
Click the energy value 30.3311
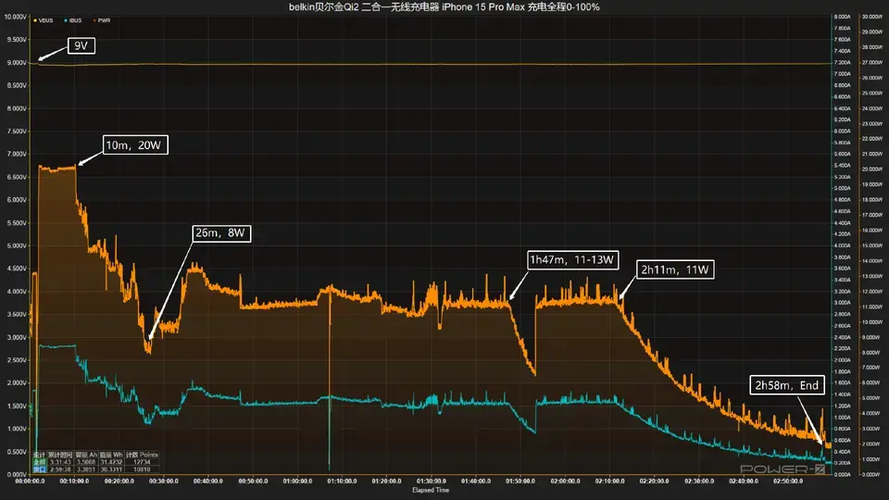pyautogui.click(x=111, y=469)
